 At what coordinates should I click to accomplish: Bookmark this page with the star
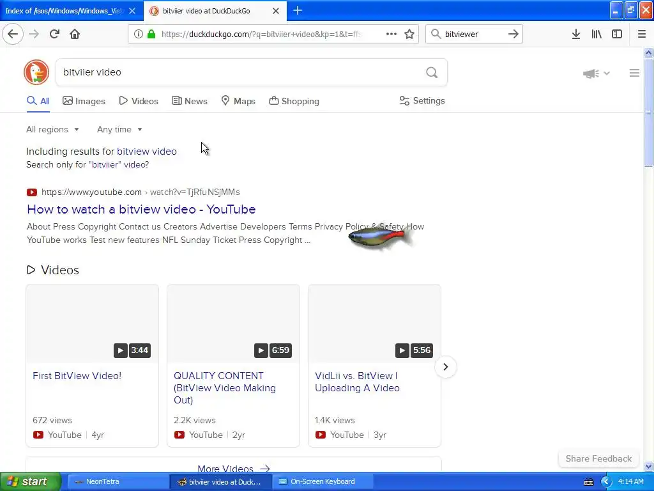409,34
